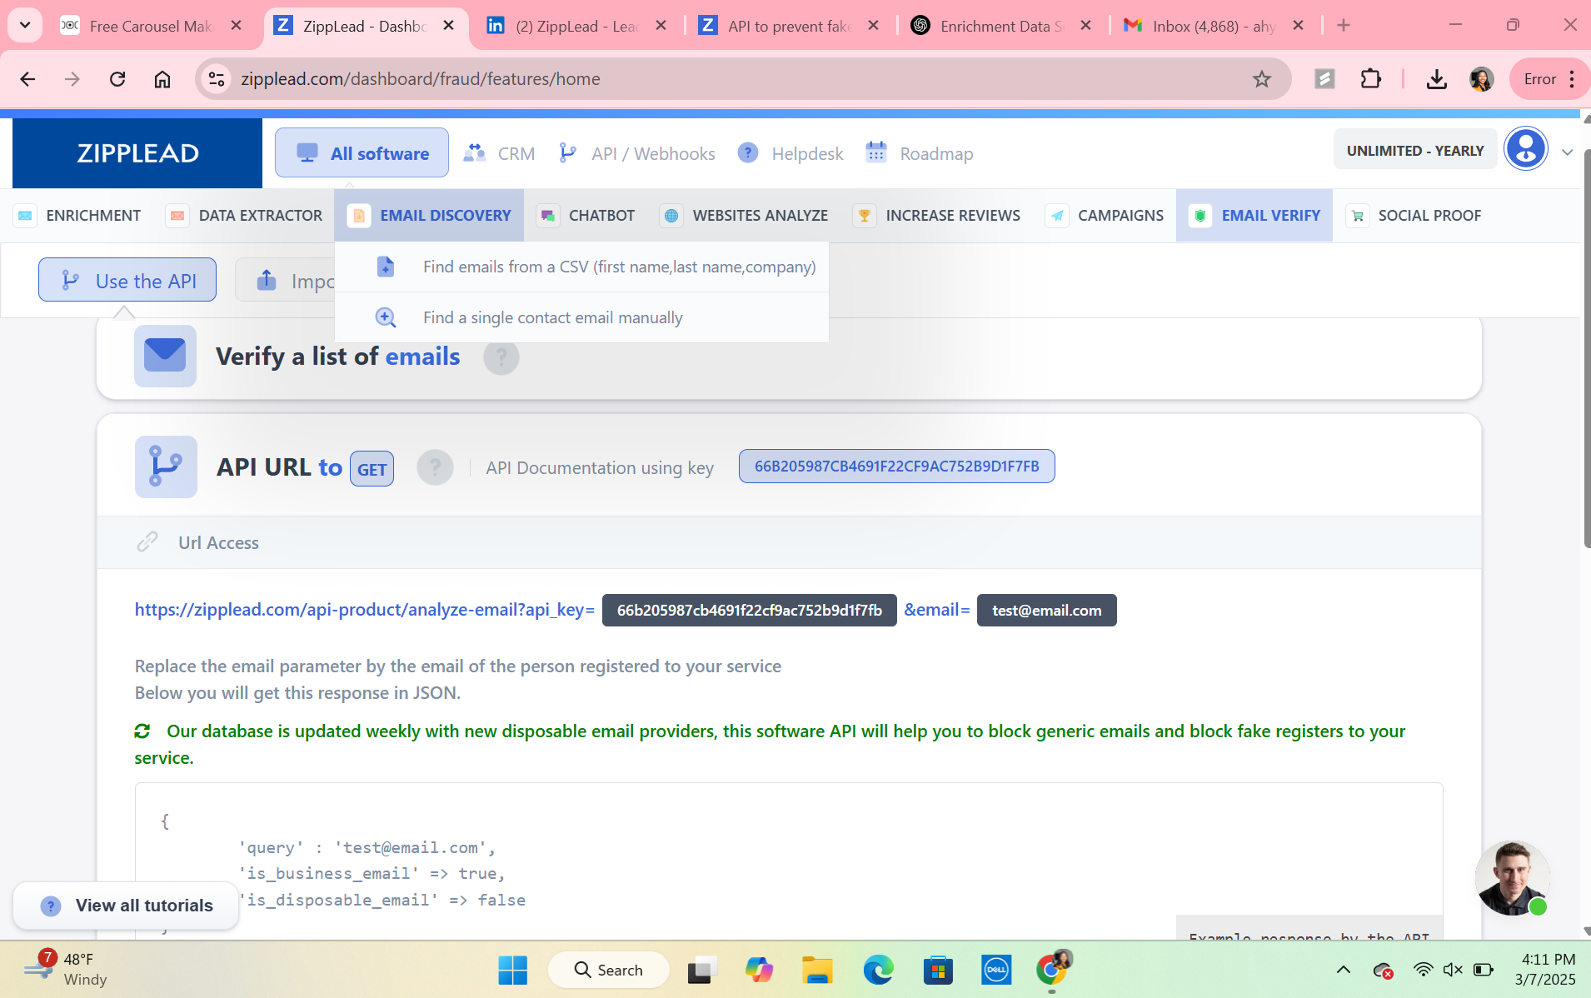
Task: Open API Documentation using key link
Action: pyautogui.click(x=600, y=468)
